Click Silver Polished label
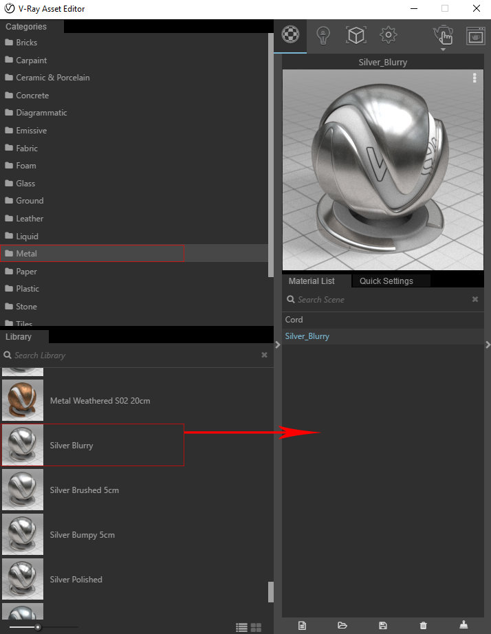491x634 pixels. [76, 580]
